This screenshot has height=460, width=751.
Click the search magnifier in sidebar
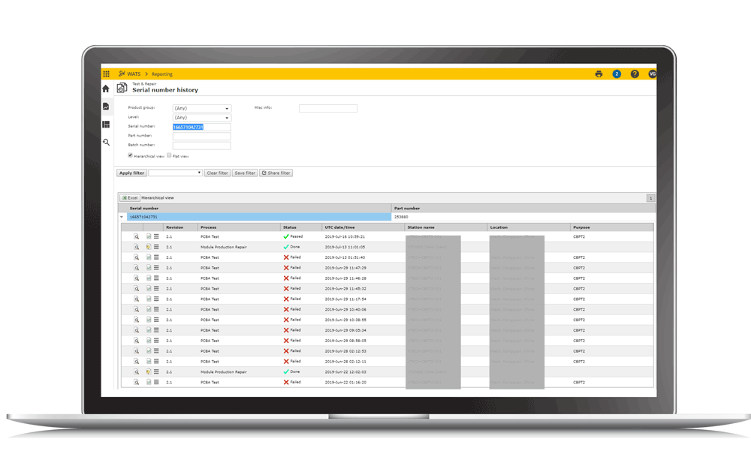tap(106, 142)
